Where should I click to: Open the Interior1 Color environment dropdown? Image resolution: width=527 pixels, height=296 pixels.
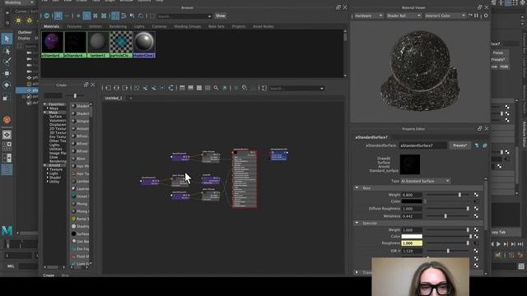pyautogui.click(x=445, y=16)
